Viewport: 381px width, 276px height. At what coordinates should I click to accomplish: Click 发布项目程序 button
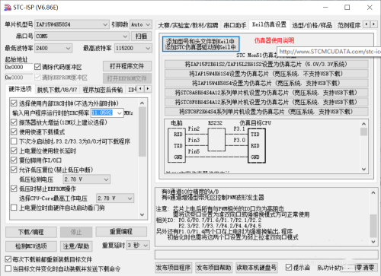[x=173, y=268]
